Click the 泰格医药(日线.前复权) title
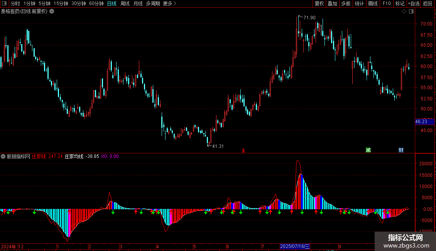 tap(24, 12)
